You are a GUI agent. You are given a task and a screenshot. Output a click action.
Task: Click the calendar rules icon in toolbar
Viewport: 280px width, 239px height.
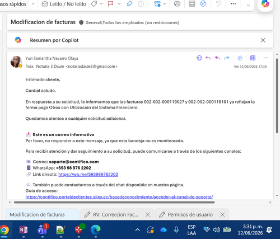click(x=157, y=4)
